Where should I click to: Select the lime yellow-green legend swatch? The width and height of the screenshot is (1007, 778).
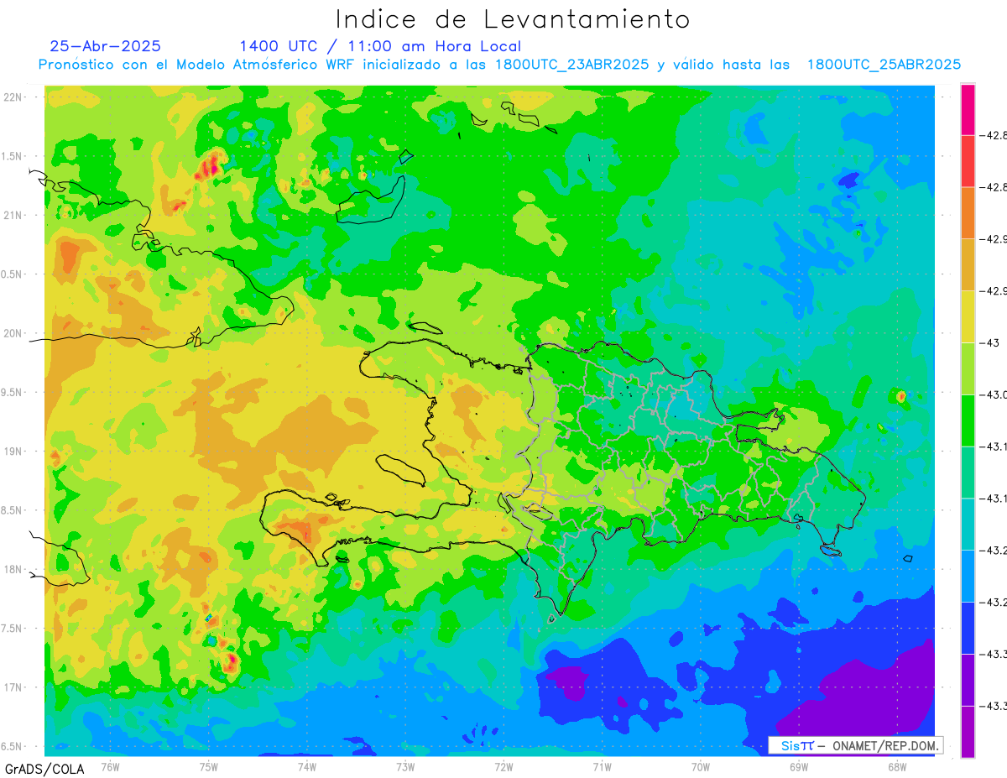pyautogui.click(x=968, y=368)
